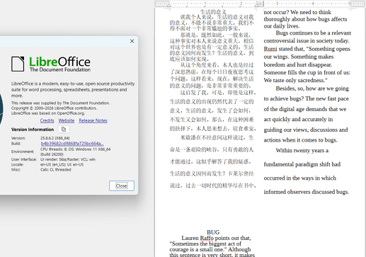Viewport: 366px width, 257px height.
Task: Click the 'Version Information' heading
Action: click(33, 130)
